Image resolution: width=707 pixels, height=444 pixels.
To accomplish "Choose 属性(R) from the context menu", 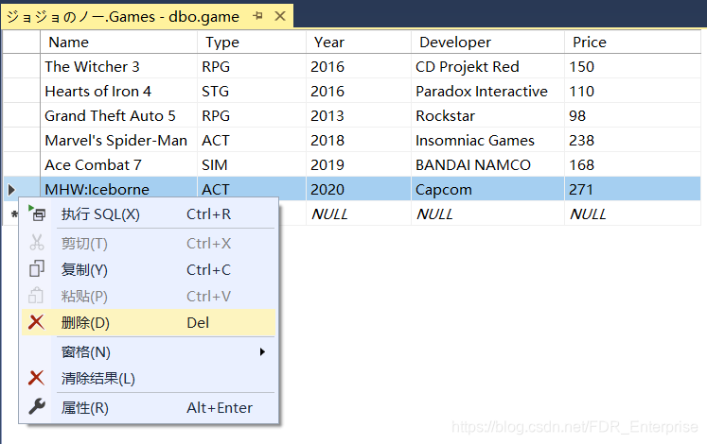I will tap(149, 407).
